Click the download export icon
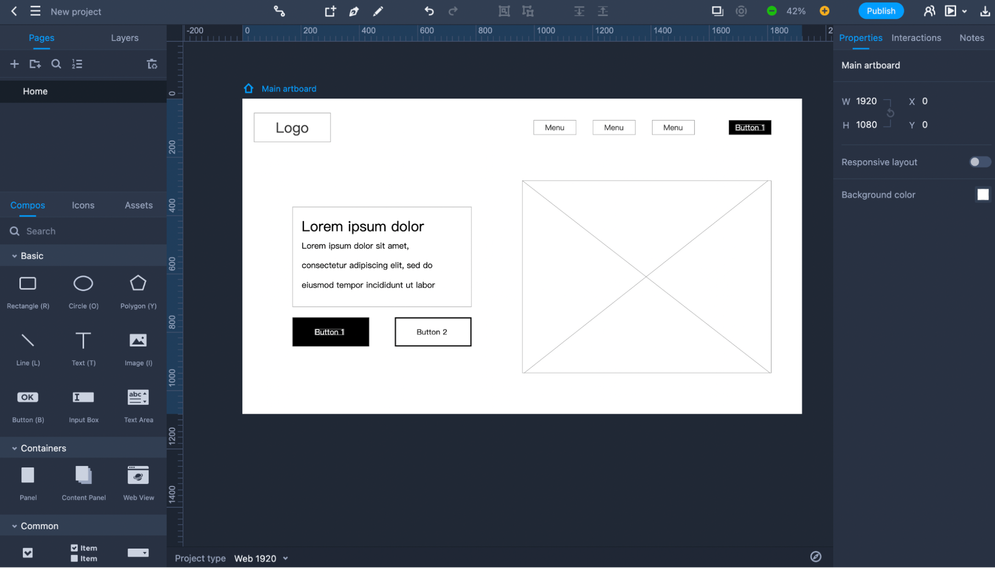The width and height of the screenshot is (995, 568). point(985,11)
